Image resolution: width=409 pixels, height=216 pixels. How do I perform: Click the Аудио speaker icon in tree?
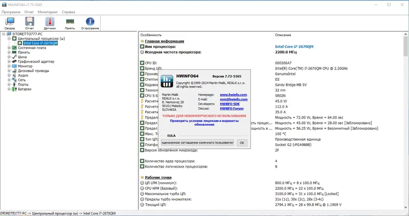click(14, 75)
